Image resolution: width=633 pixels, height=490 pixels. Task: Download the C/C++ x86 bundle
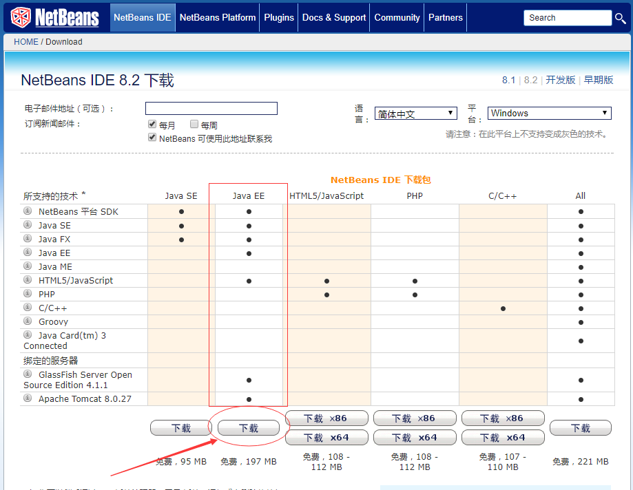click(x=503, y=418)
